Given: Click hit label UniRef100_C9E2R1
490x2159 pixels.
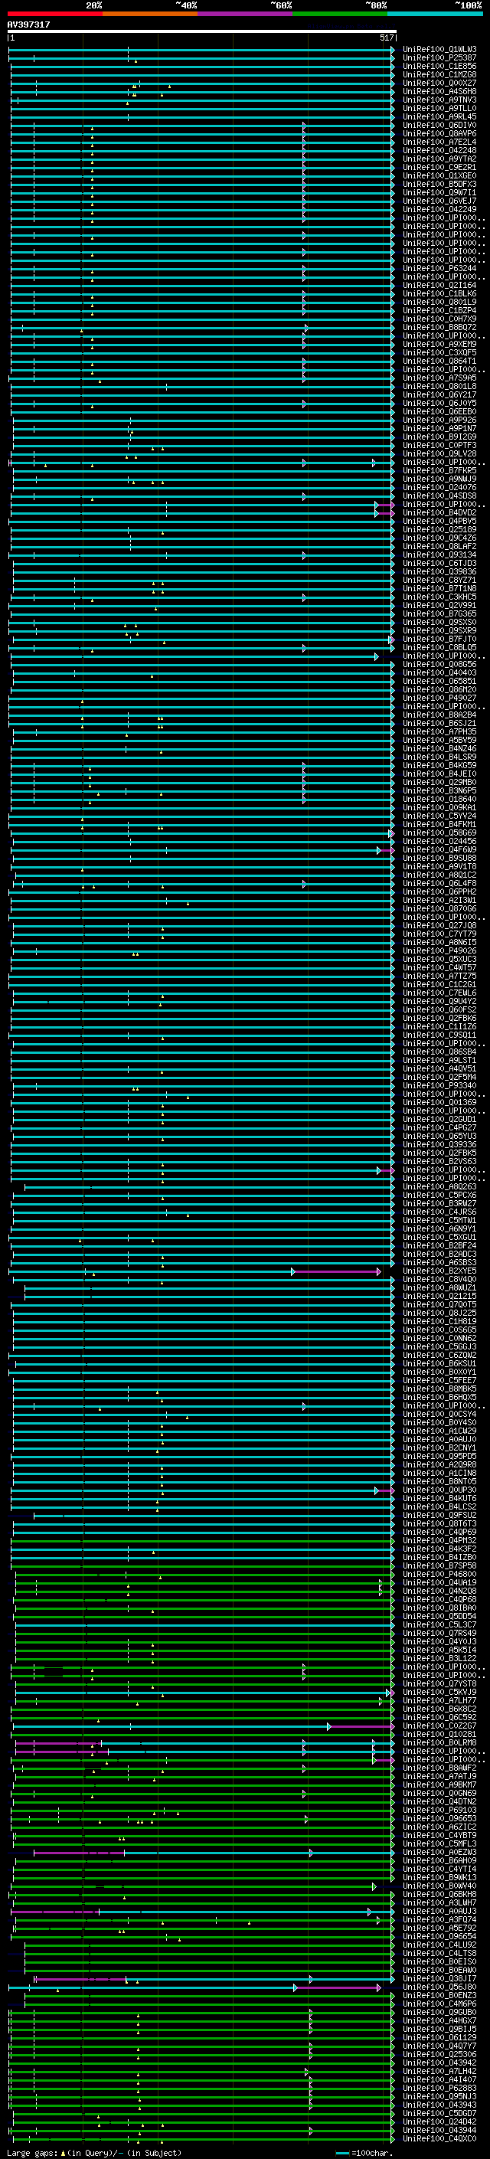Looking at the screenshot, I should tap(439, 167).
